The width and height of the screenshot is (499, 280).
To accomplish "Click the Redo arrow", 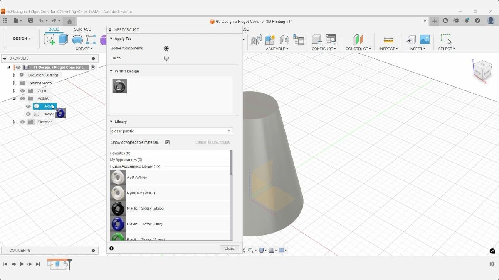I will [54, 21].
